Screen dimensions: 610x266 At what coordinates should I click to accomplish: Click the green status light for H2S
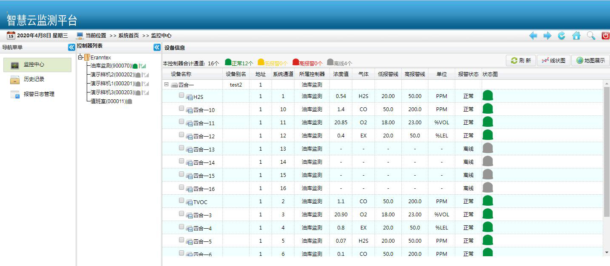click(x=488, y=96)
